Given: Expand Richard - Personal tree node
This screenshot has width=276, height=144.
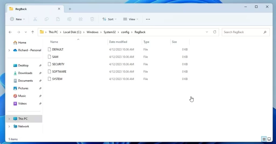Looking at the screenshot, I should [9, 50].
